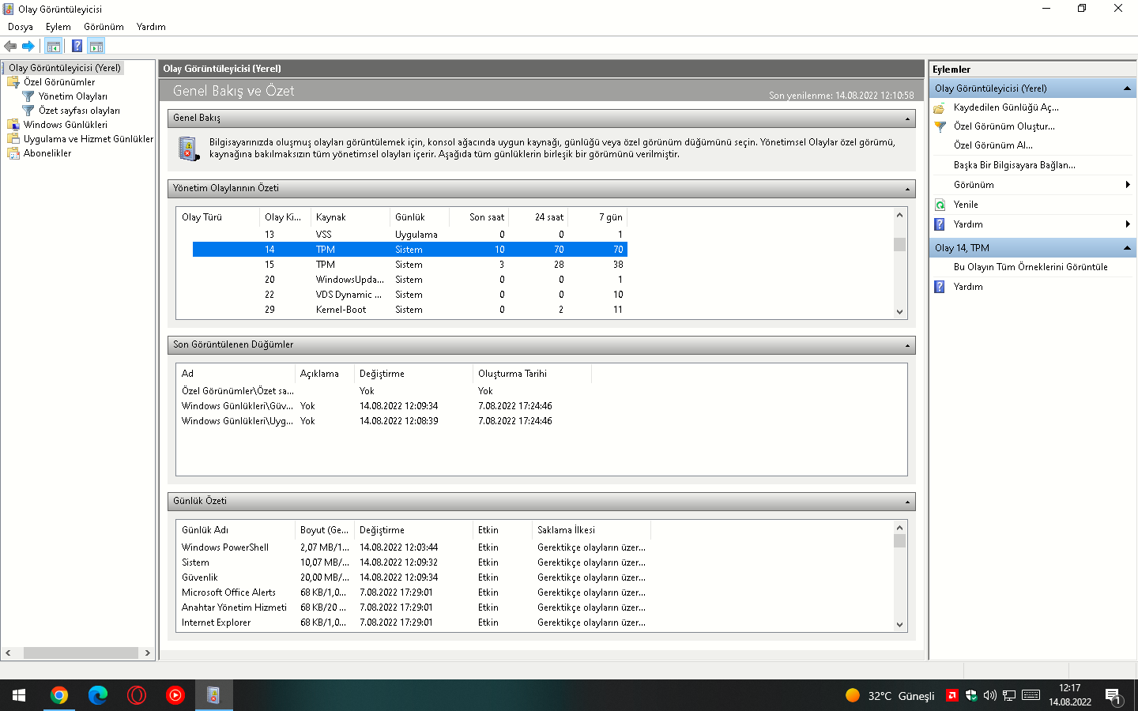Select the Windows PowerShell log row
Viewport: 1138px width, 711px height.
tap(414, 547)
